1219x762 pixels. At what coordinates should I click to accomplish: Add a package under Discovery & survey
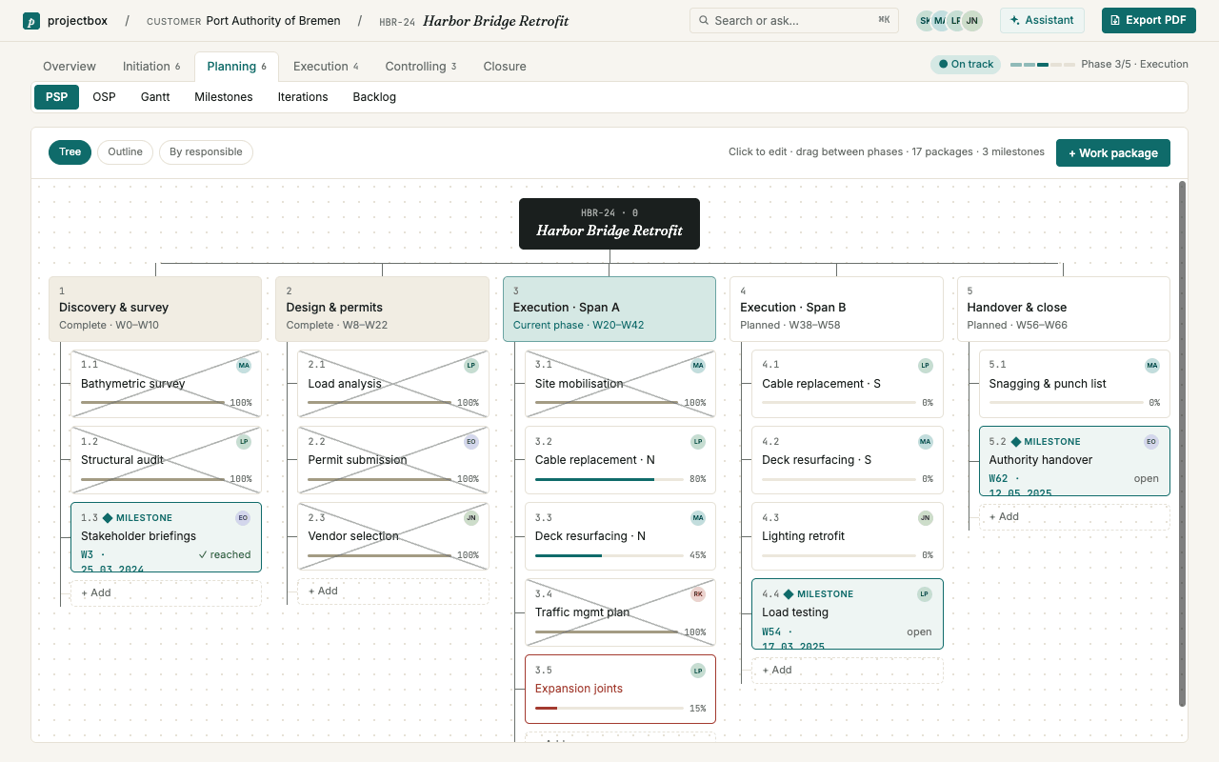point(166,593)
